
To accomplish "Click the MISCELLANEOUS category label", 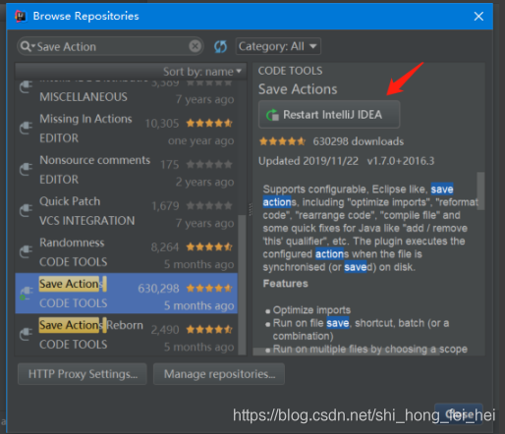I will point(84,97).
